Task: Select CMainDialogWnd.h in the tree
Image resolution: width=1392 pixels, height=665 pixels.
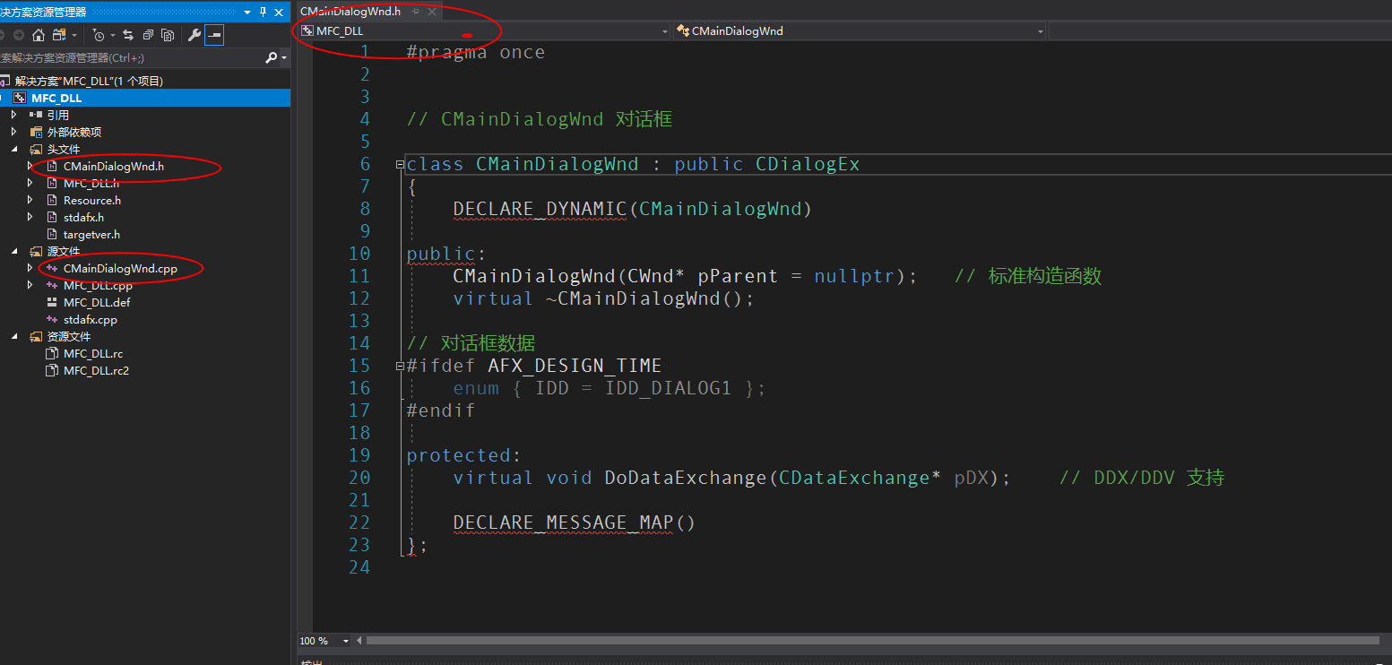Action: point(114,166)
